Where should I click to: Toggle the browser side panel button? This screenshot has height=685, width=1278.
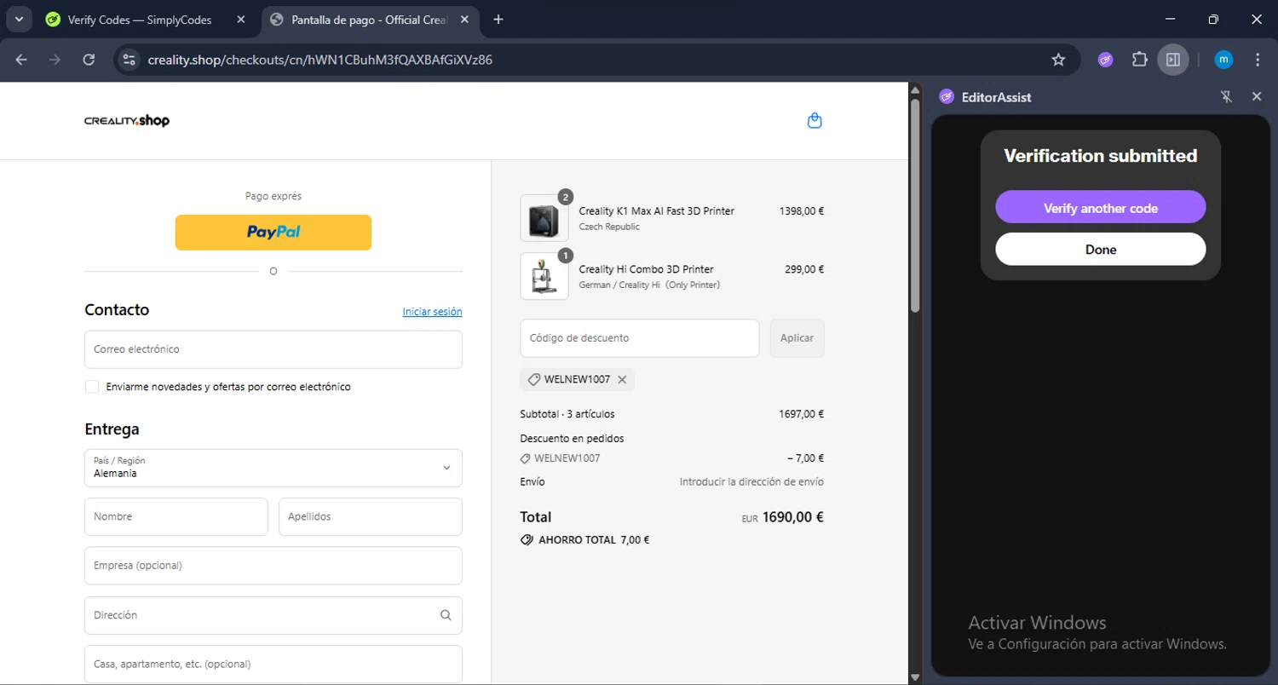1173,60
